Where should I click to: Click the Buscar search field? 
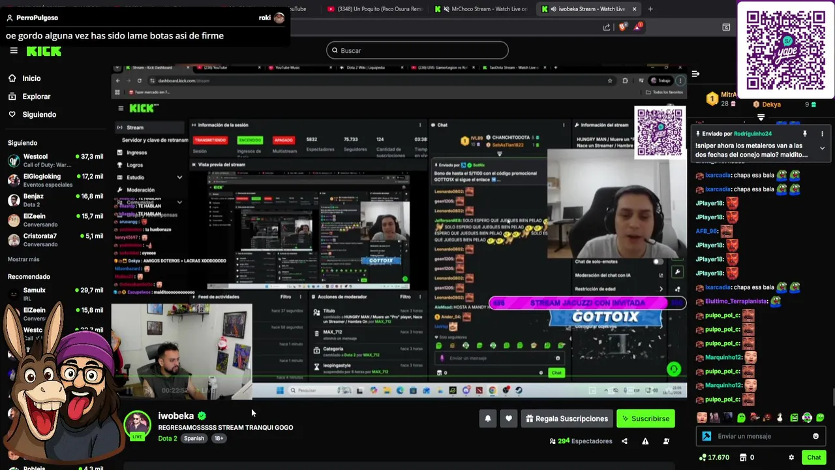coord(417,50)
